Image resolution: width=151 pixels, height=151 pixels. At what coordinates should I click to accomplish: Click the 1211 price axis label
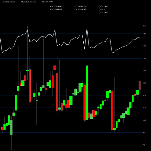pyautogui.click(x=144, y=26)
